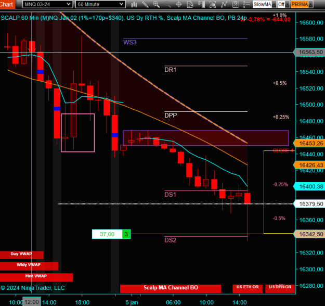Click the orange 16426,43 price marker
Viewport: 325px width, 306px height.
(x=309, y=165)
